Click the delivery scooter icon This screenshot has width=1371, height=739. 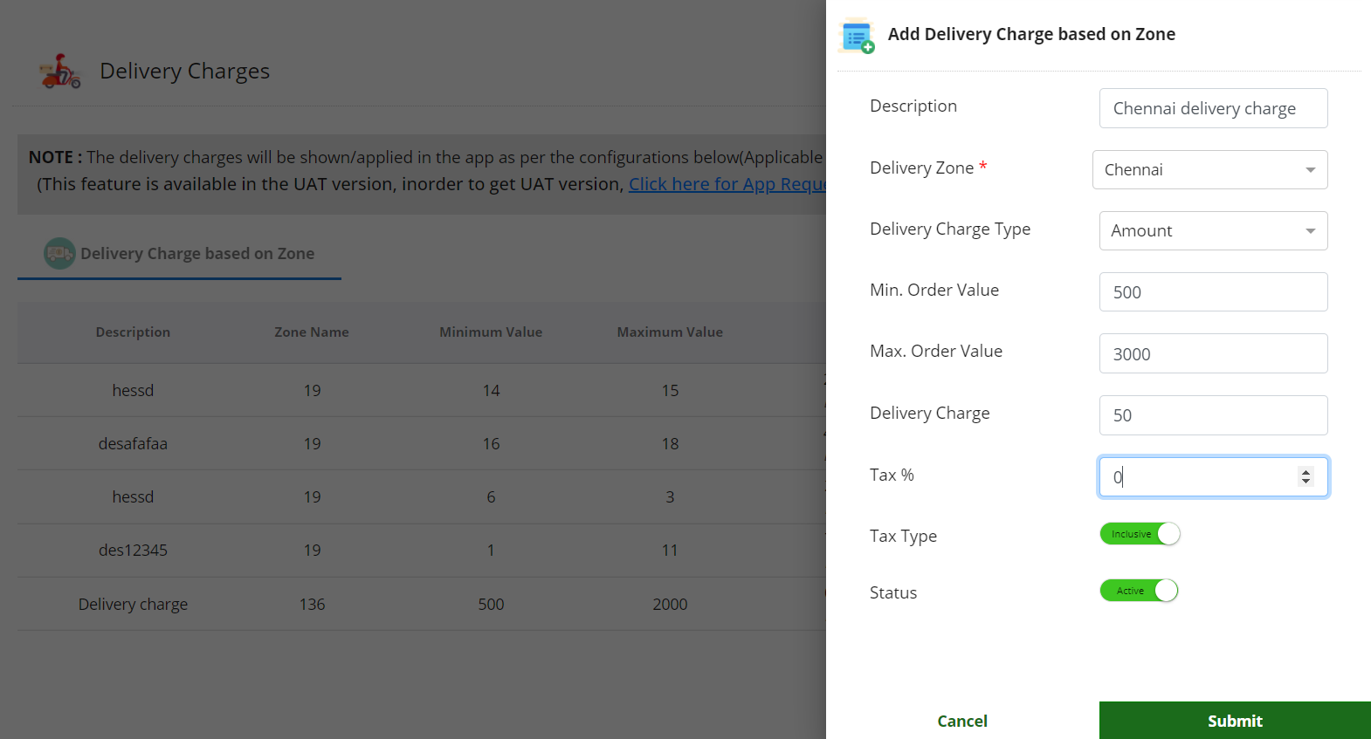point(60,72)
